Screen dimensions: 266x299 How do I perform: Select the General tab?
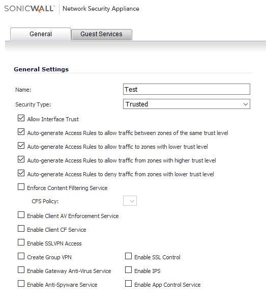tap(41, 34)
